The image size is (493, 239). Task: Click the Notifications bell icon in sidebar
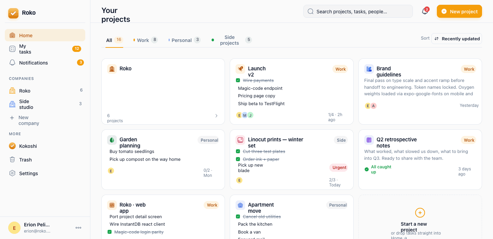[12, 62]
